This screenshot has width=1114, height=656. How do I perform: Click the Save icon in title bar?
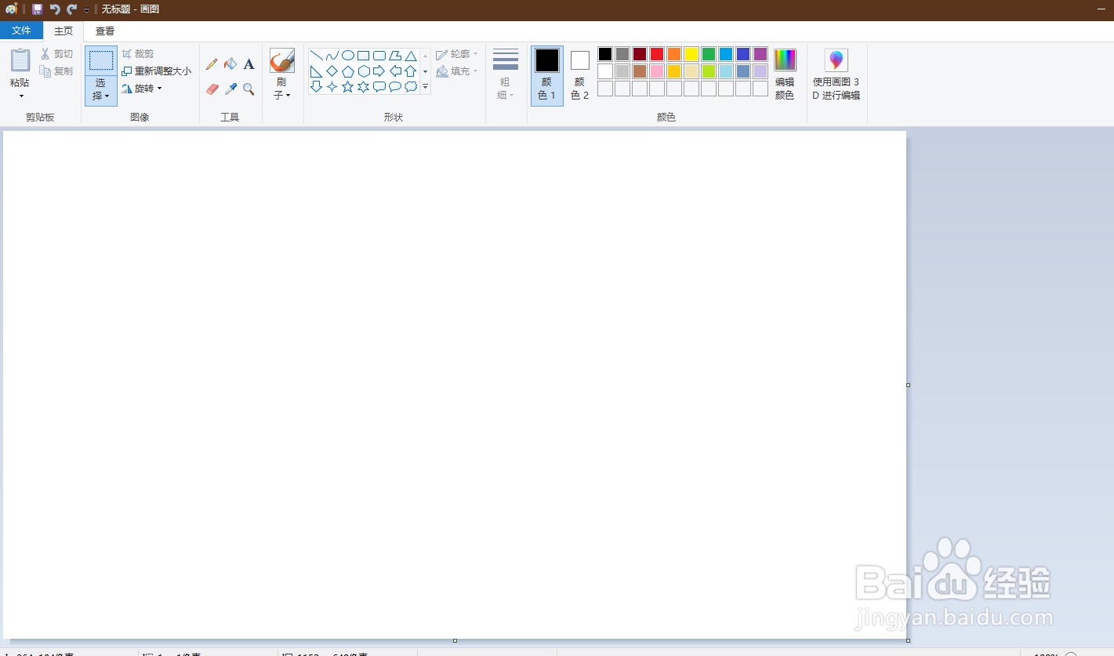pyautogui.click(x=37, y=9)
